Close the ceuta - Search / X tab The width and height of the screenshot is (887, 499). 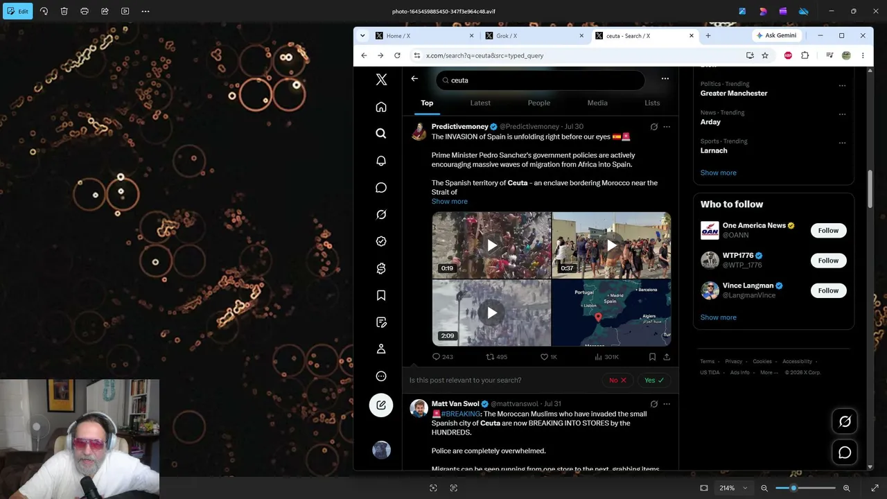[692, 35]
